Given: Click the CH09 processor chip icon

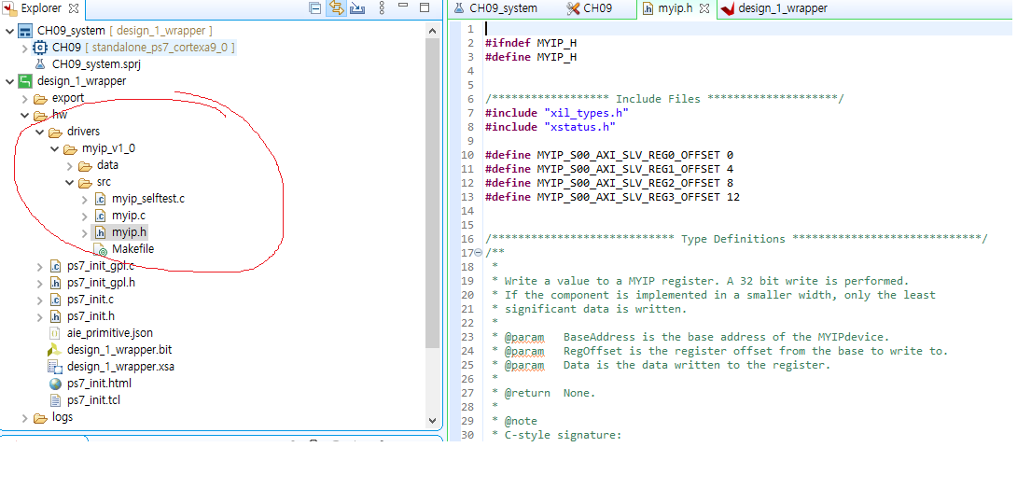Looking at the screenshot, I should pyautogui.click(x=41, y=48).
